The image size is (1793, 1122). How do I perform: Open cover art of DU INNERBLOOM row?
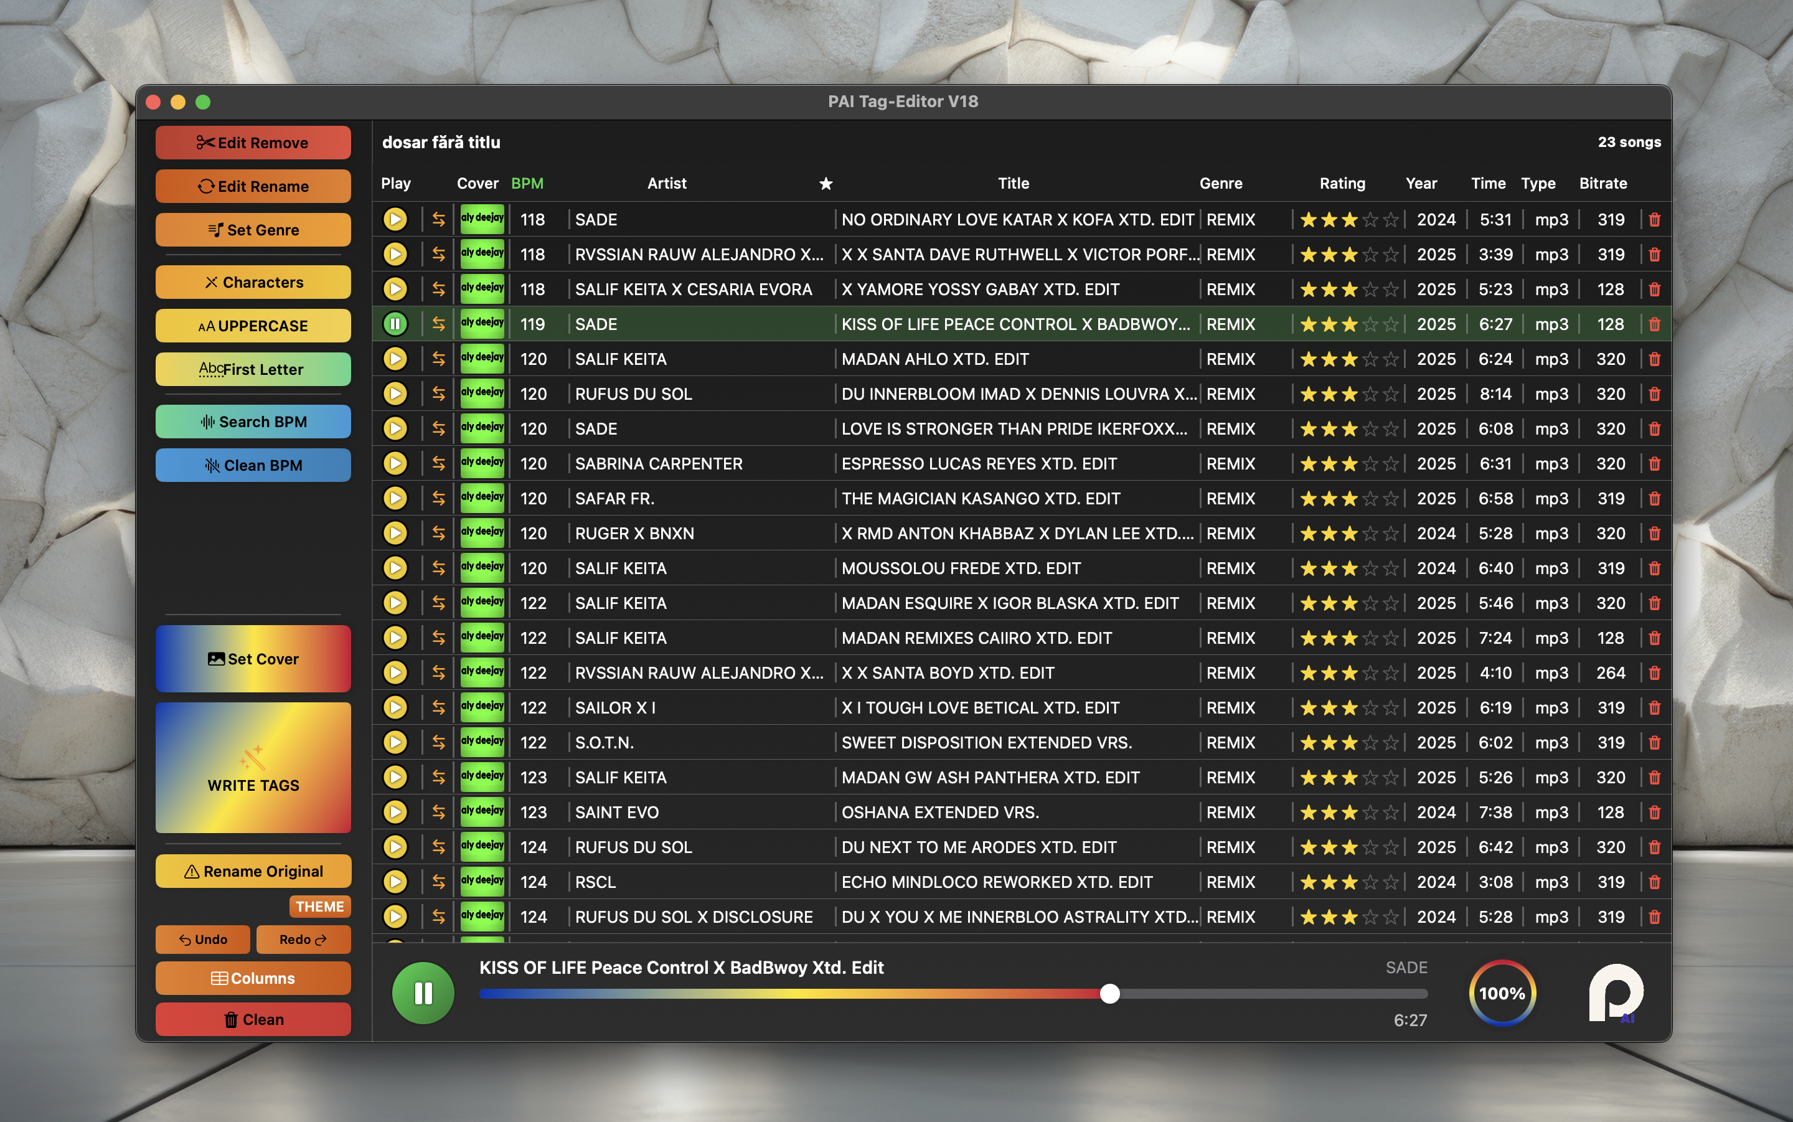tap(482, 394)
